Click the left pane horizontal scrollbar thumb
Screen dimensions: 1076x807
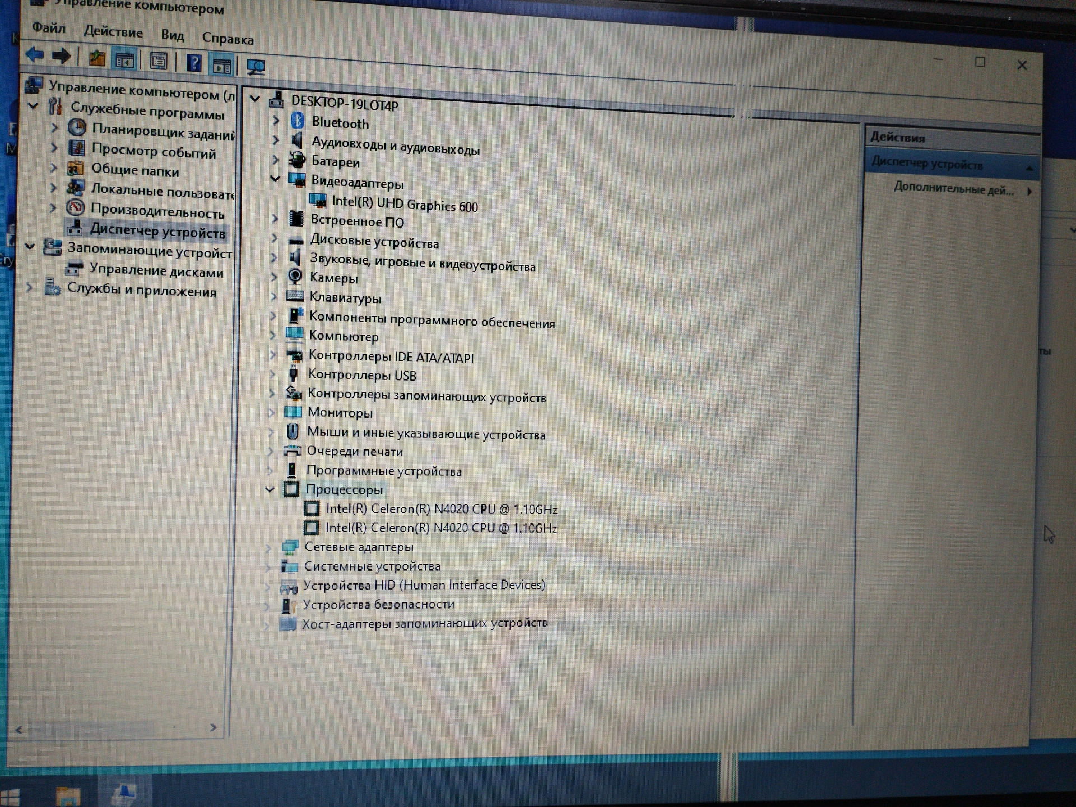[91, 729]
